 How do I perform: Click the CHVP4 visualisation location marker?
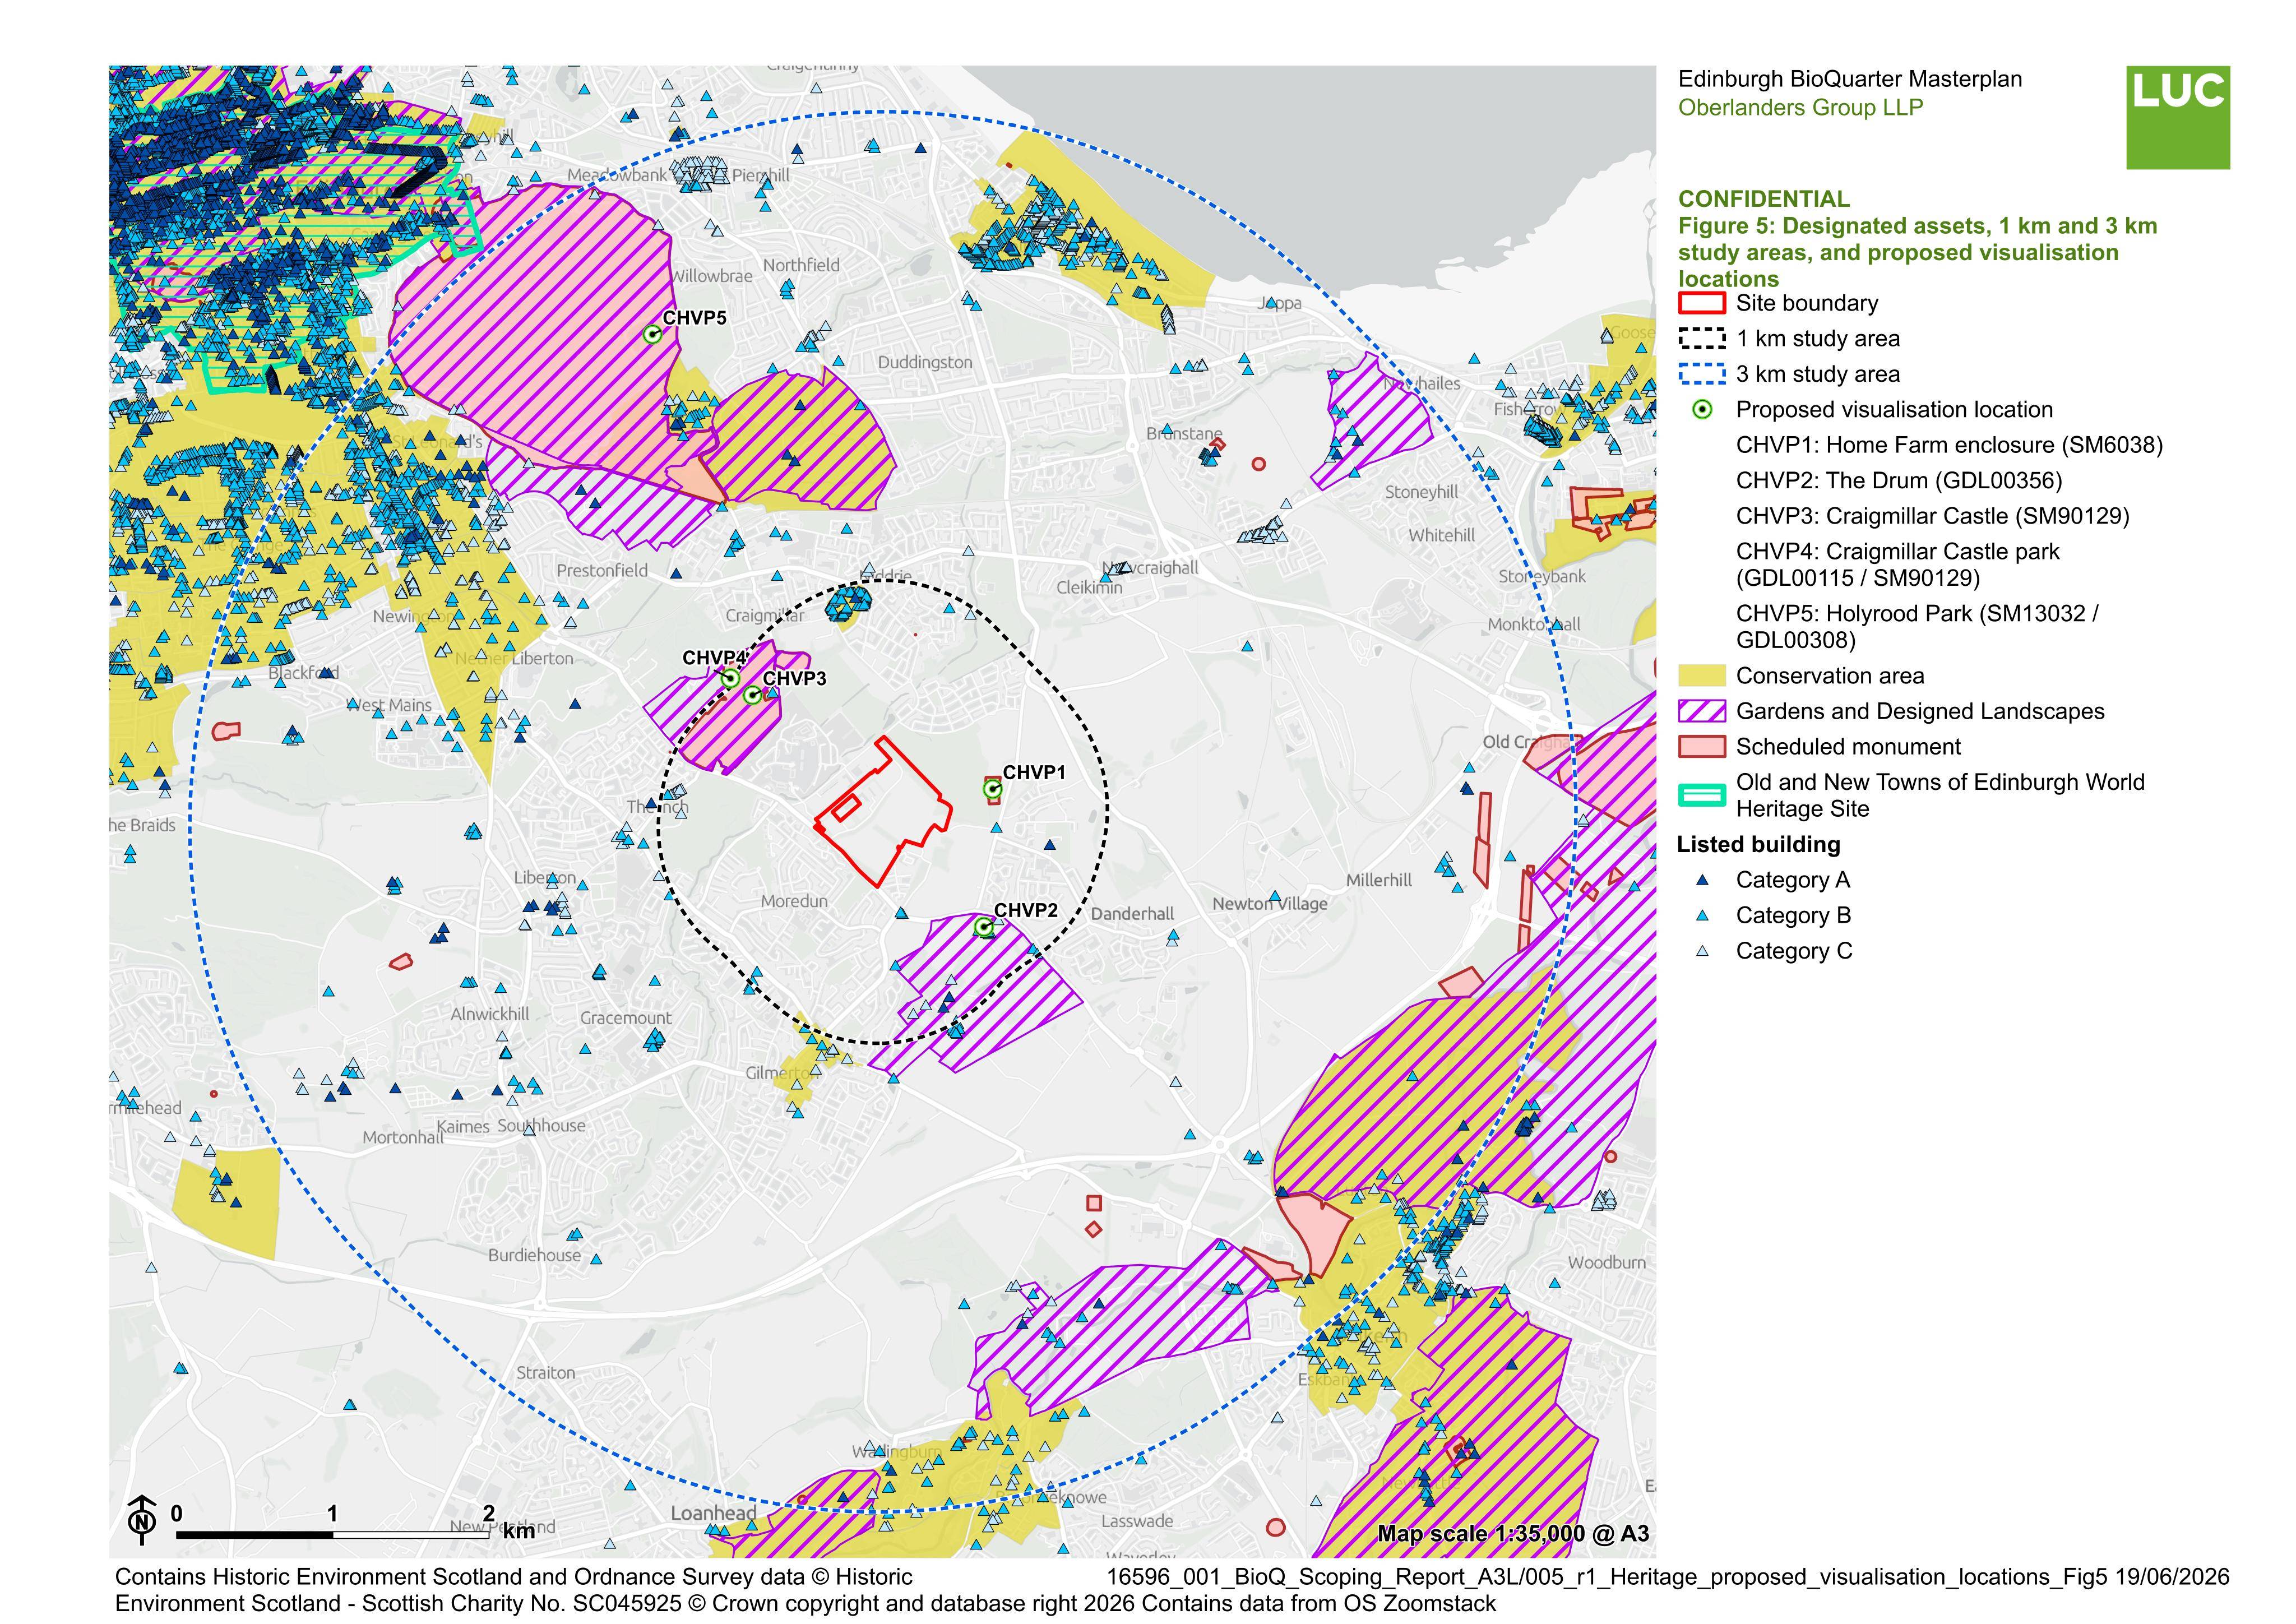(x=730, y=679)
